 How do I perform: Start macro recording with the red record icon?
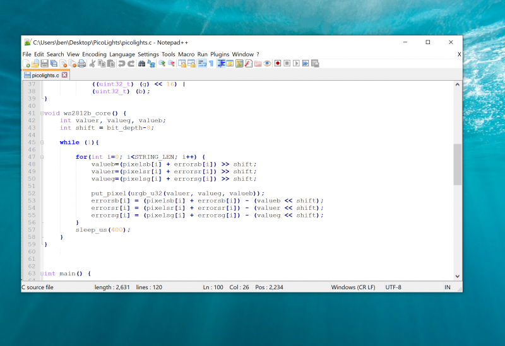point(277,64)
